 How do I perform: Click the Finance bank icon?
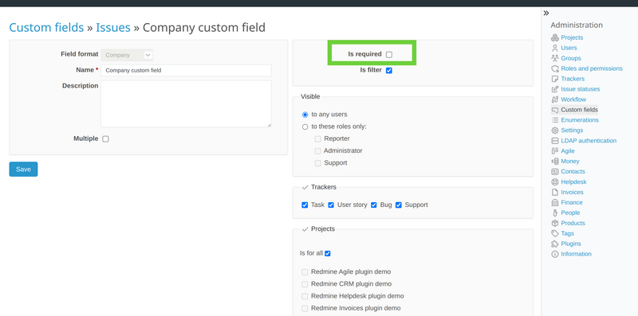point(554,202)
